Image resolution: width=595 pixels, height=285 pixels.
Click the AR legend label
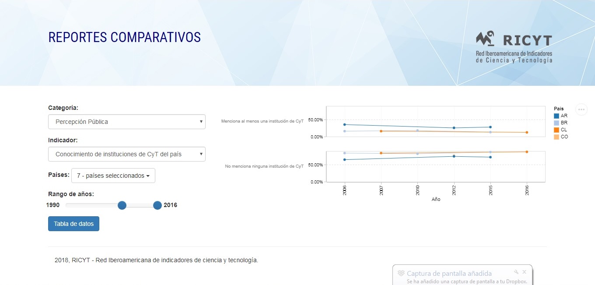pyautogui.click(x=564, y=116)
